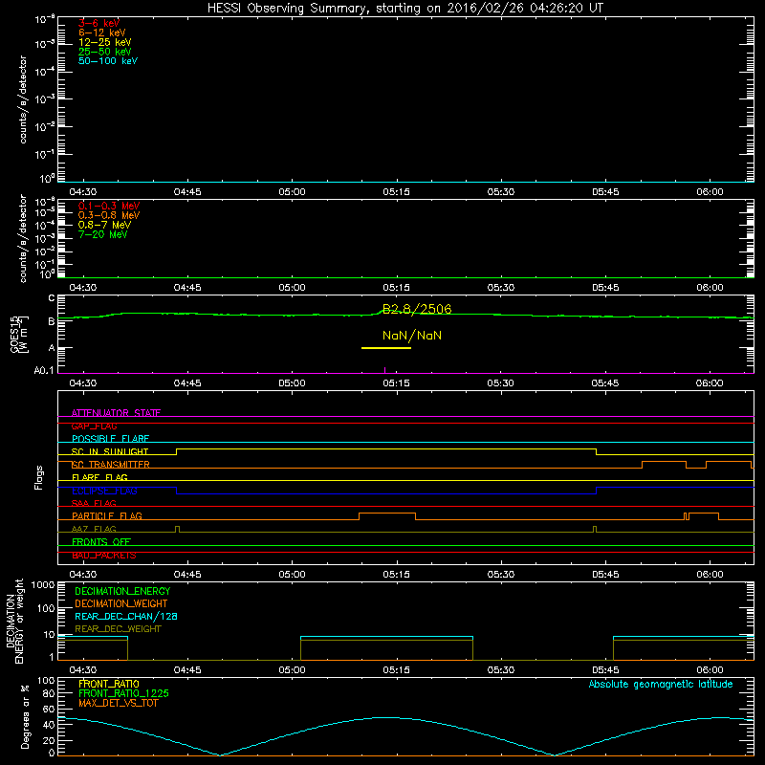
Task: Click the 1000 label on decimation axis
Action: point(43,585)
